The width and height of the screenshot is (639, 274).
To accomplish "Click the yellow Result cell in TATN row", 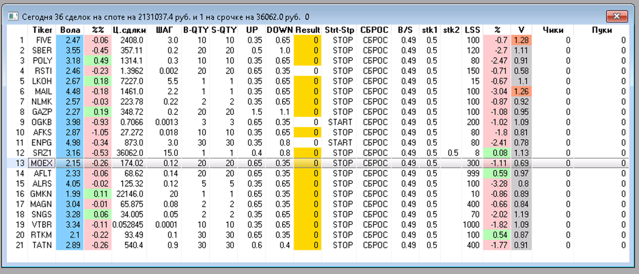I will (308, 245).
